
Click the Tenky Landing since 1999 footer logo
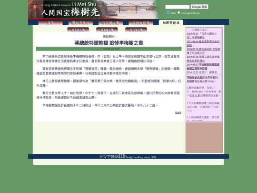[x=128, y=156]
